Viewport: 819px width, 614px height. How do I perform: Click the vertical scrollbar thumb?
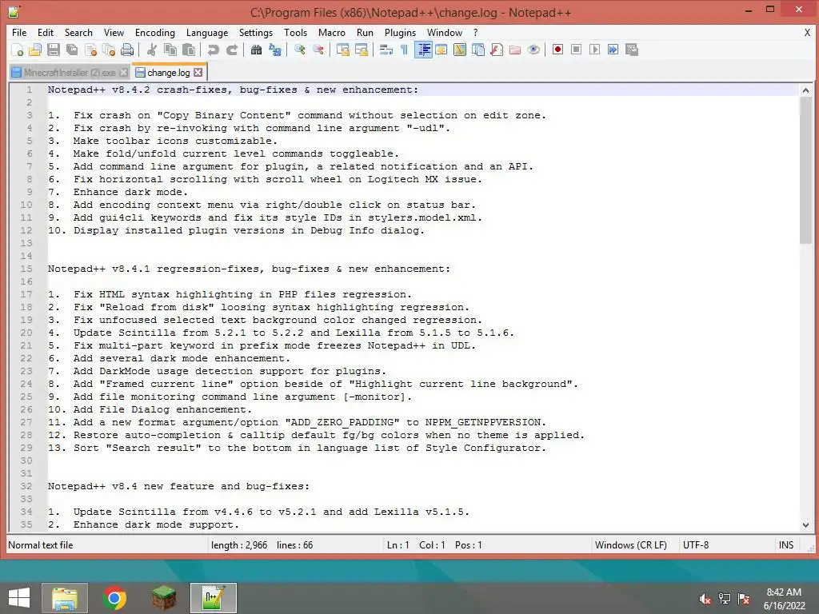coord(805,170)
